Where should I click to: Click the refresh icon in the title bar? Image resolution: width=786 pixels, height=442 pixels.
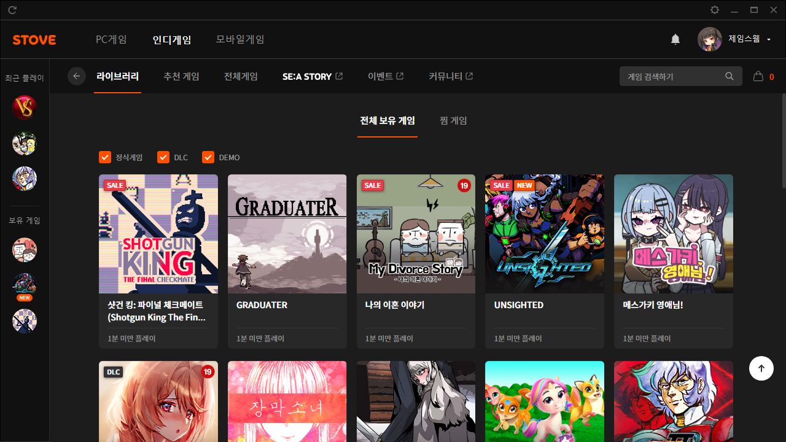12,10
